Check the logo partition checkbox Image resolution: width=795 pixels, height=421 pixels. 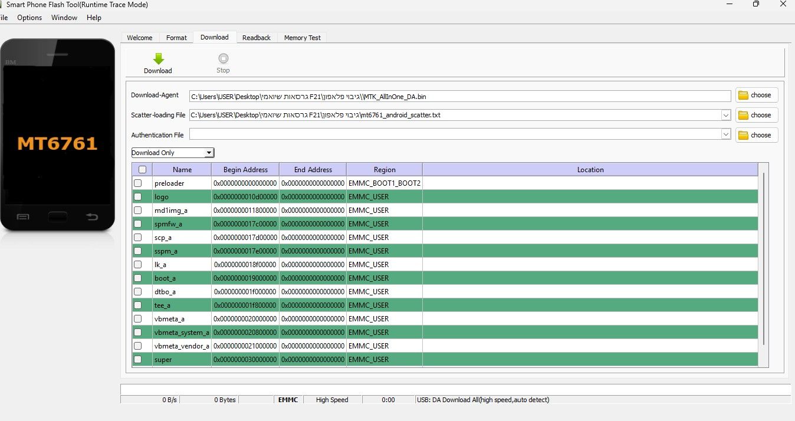click(138, 197)
